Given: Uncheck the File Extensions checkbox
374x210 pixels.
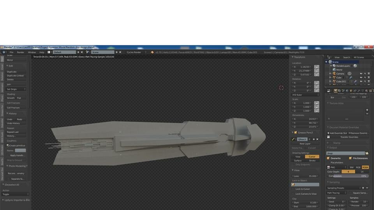Looking at the screenshot, I should point(350,158).
